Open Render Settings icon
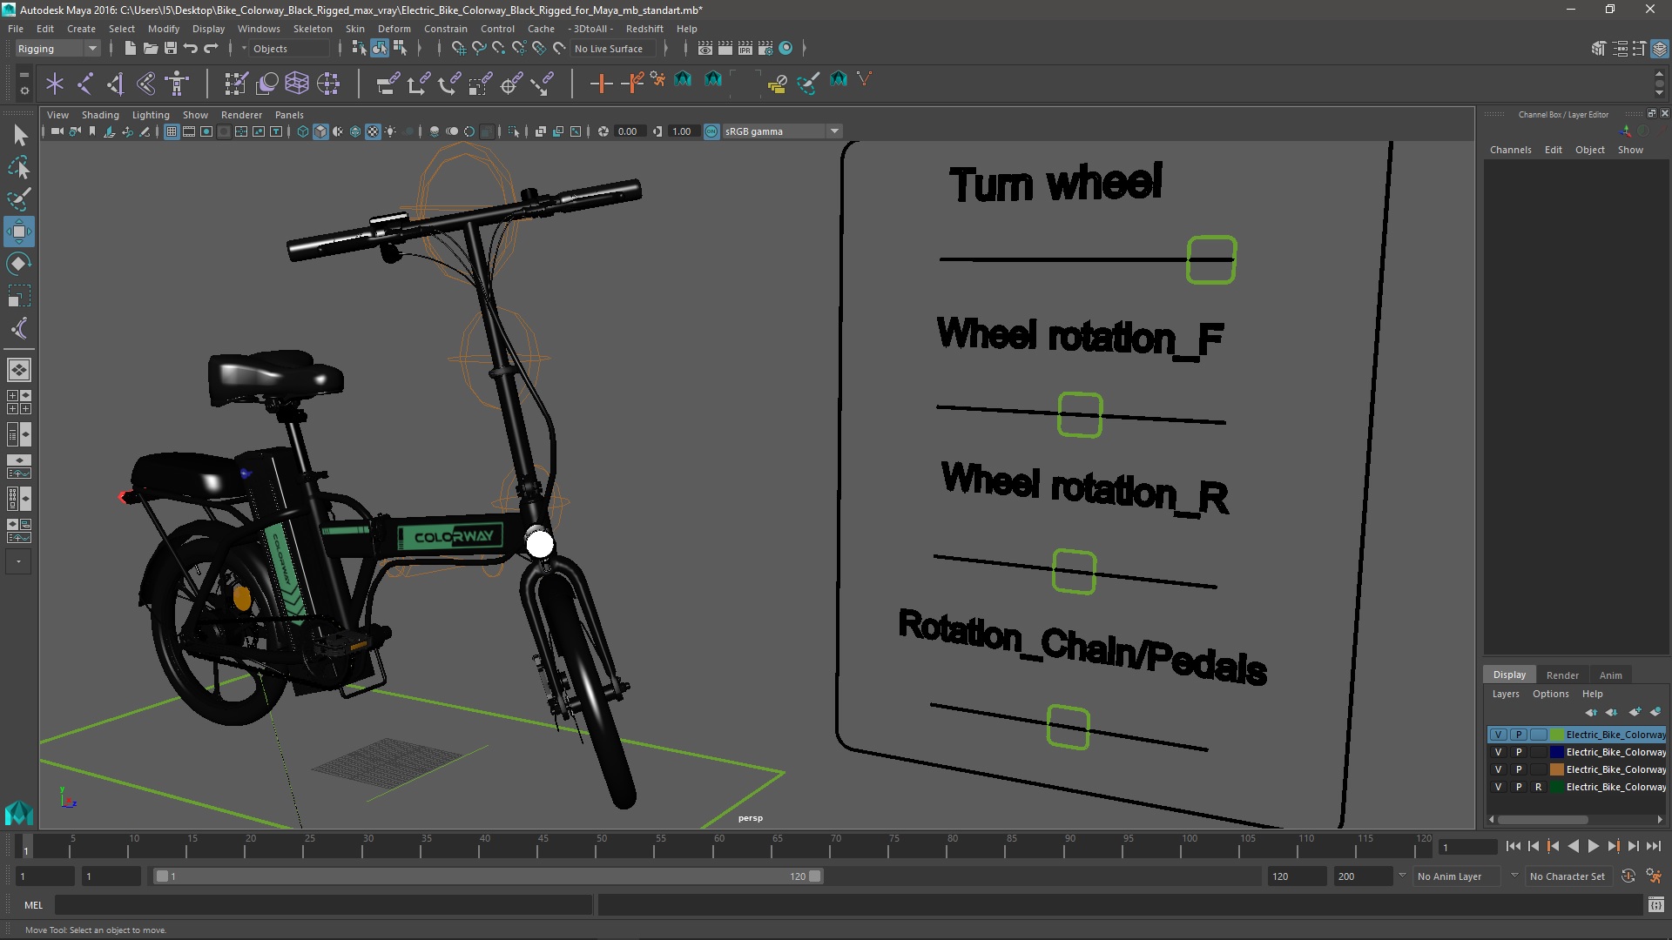The height and width of the screenshot is (940, 1672). coord(765,49)
